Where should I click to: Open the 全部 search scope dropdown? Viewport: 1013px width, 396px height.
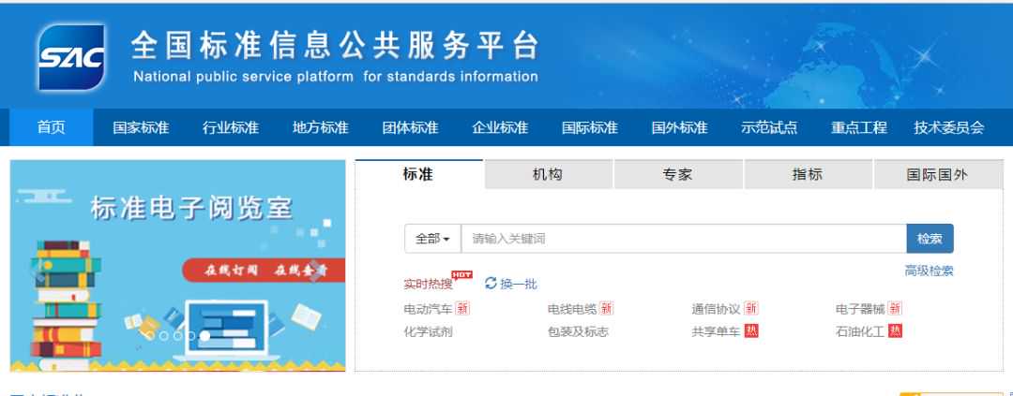432,239
